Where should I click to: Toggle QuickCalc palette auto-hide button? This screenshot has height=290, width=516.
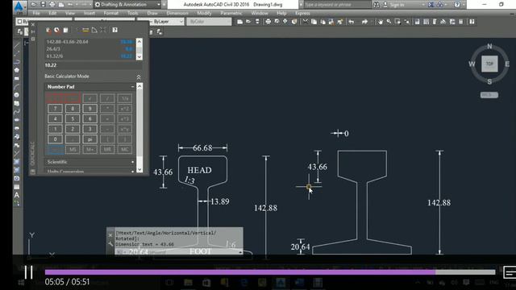33,31
